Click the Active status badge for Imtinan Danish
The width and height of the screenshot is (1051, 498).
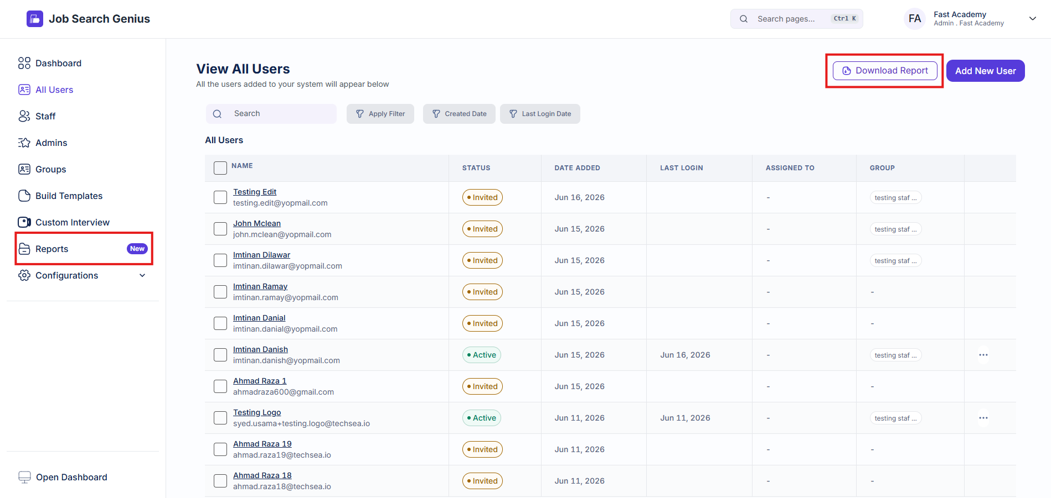(482, 355)
